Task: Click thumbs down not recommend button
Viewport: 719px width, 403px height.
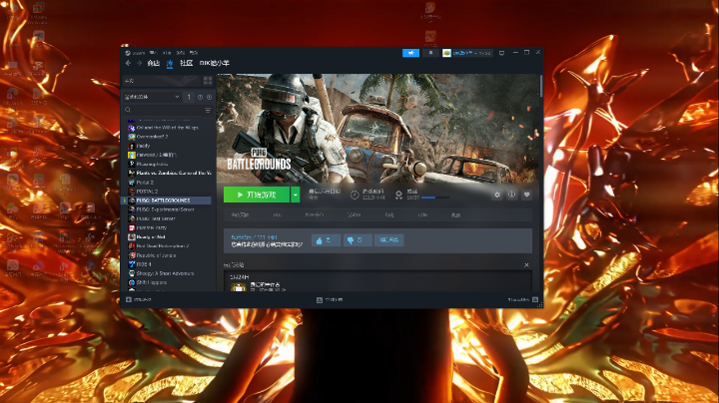Action: tap(358, 240)
